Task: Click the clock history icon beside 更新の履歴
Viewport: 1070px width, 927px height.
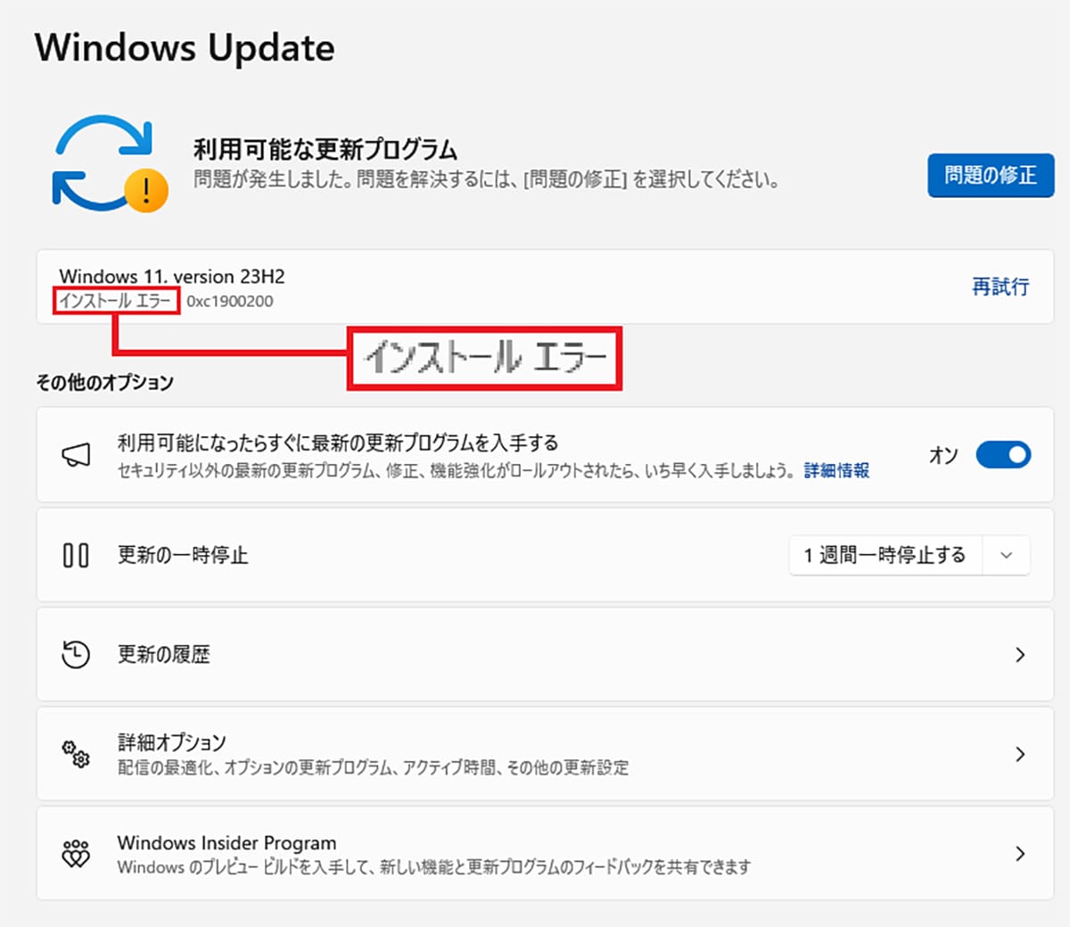Action: [76, 654]
